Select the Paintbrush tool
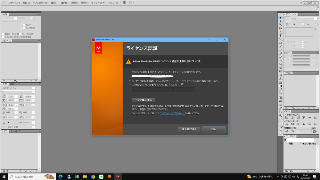 (x=280, y=46)
